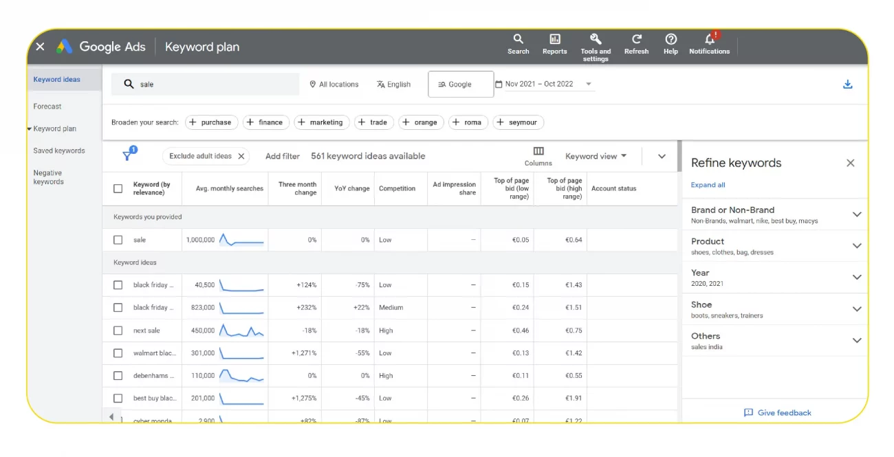Check the 'next sale' row checkbox
The width and height of the screenshot is (894, 457).
118,331
